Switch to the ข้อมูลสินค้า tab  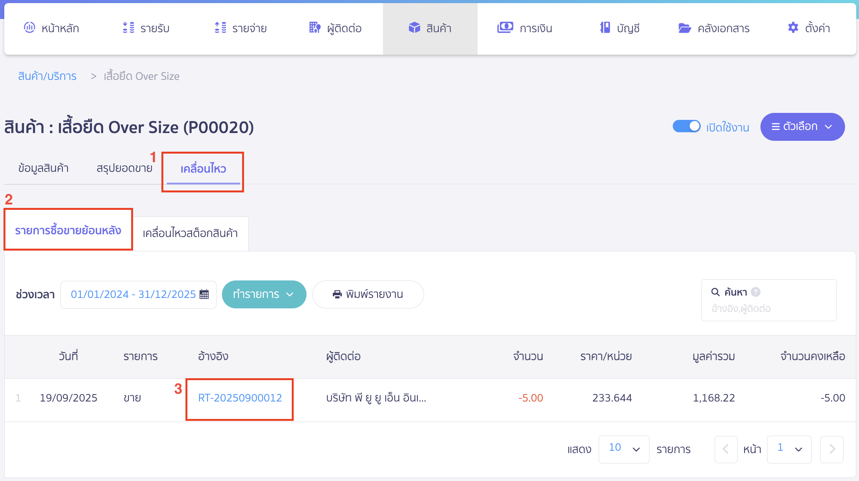point(43,168)
